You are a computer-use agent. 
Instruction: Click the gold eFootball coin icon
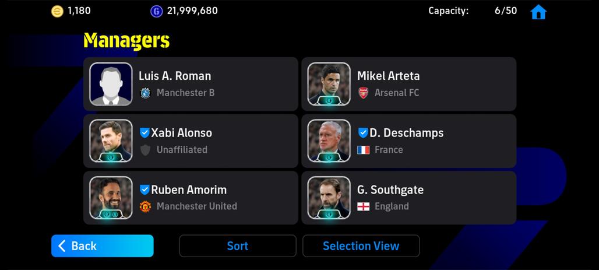coord(57,11)
